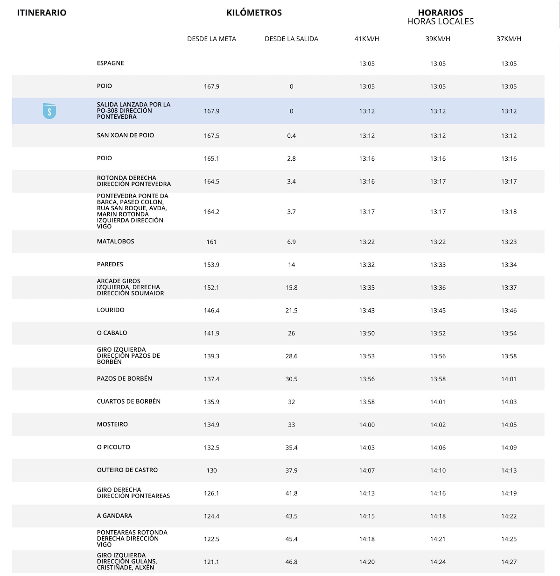560x576 pixels.
Task: Click the A GANDARA location name
Action: (x=114, y=516)
